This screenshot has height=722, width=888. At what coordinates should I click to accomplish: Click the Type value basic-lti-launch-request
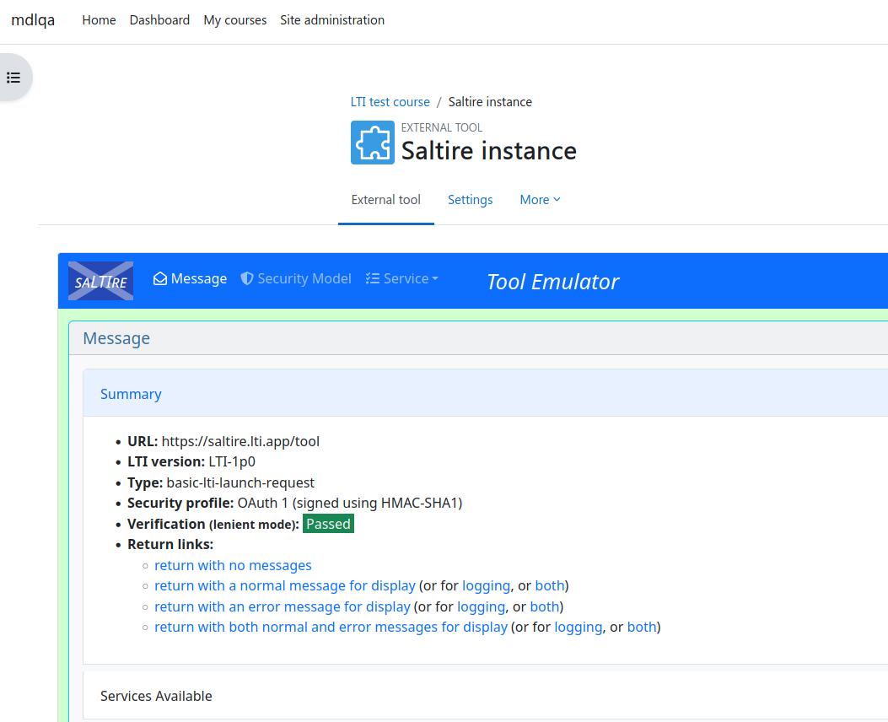point(240,482)
